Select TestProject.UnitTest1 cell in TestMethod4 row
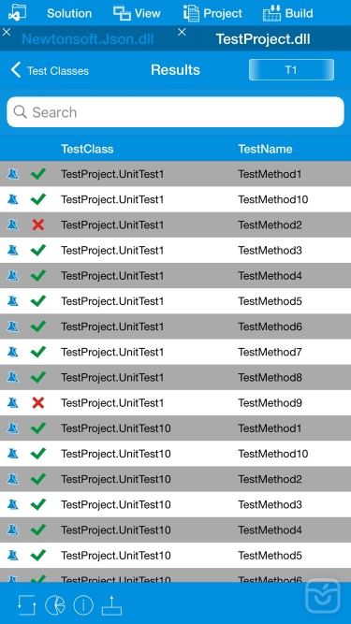Viewport: 351px width, 624px height. pos(112,275)
